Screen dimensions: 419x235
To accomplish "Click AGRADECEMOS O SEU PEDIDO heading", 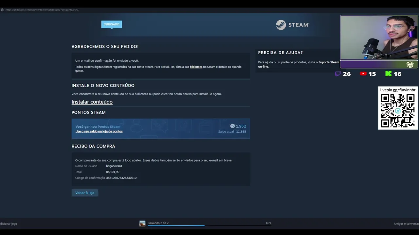I will [x=105, y=47].
